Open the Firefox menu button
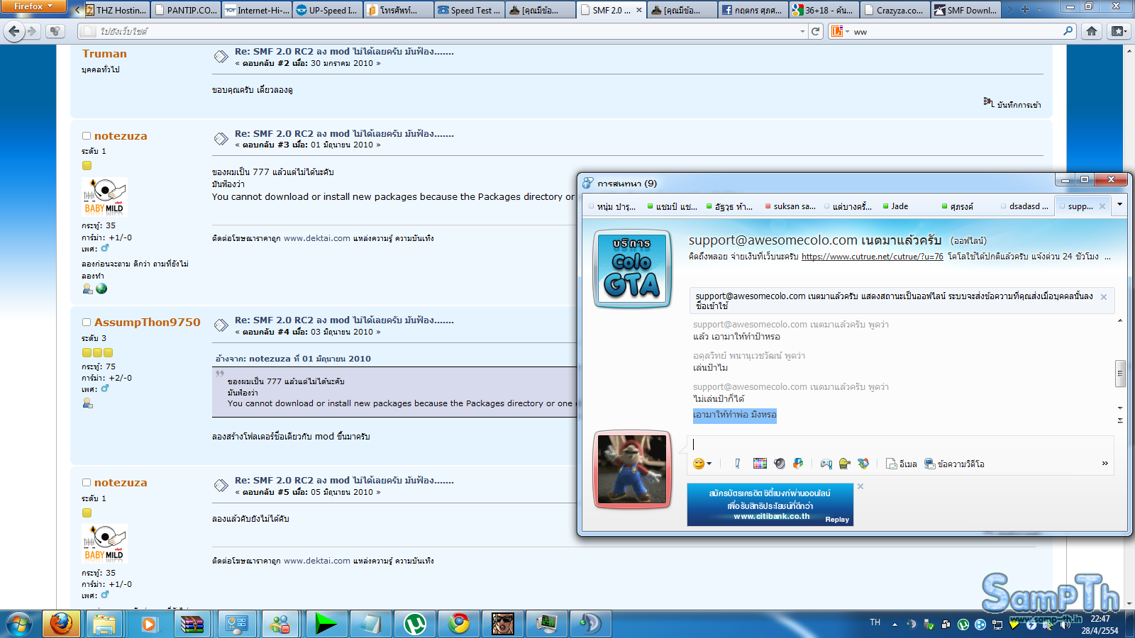The height and width of the screenshot is (638, 1135). 33,6
